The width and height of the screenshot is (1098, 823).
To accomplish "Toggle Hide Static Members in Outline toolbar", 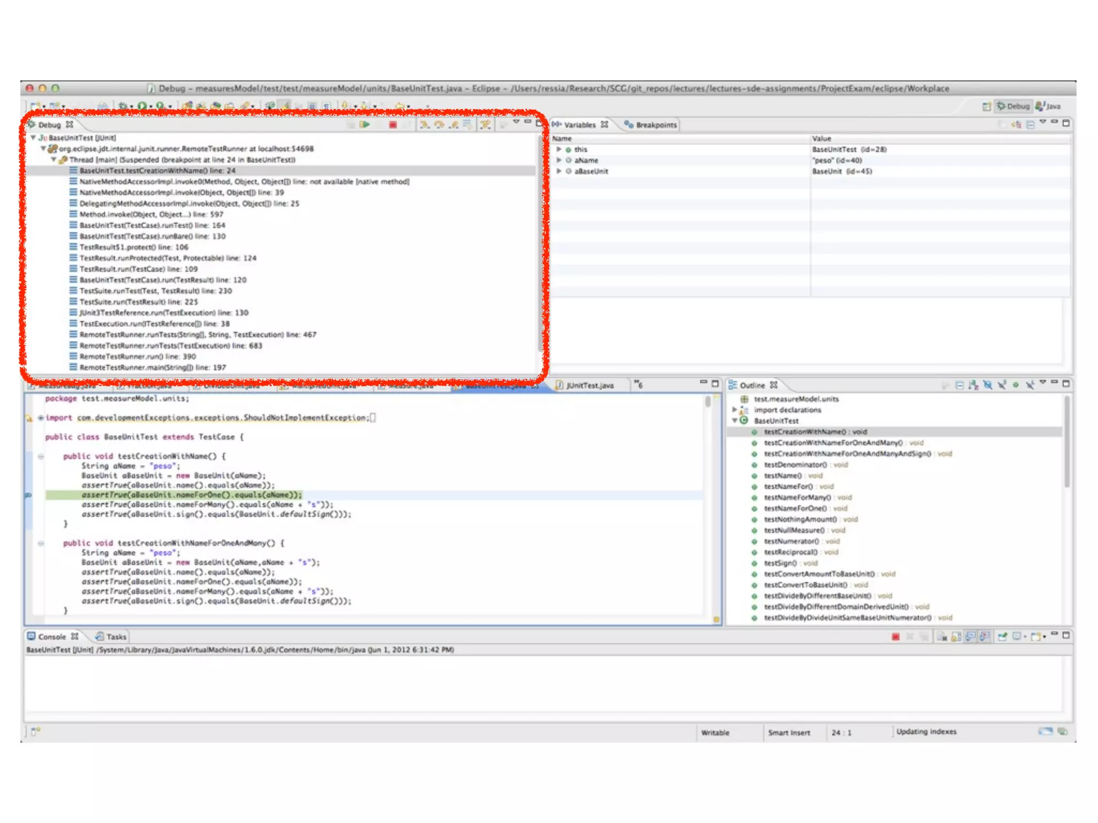I will click(x=1001, y=385).
